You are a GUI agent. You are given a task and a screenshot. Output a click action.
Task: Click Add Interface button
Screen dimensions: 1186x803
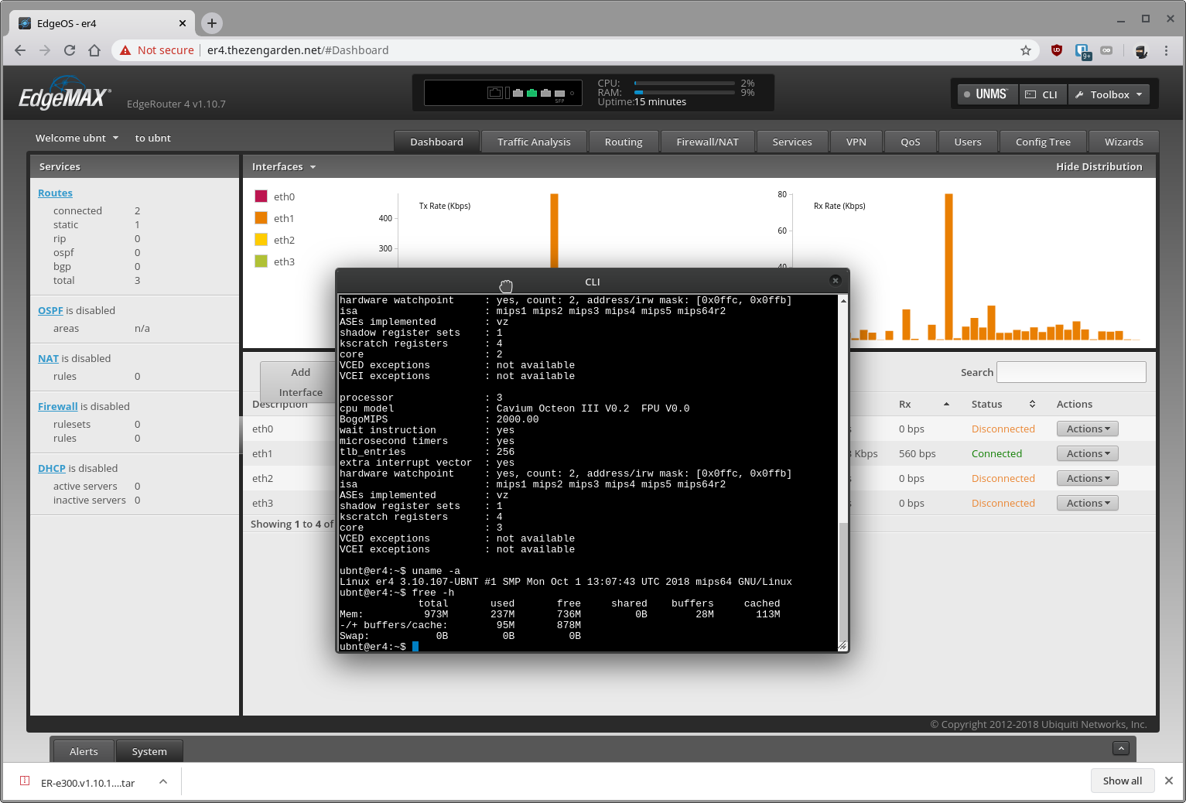[300, 382]
